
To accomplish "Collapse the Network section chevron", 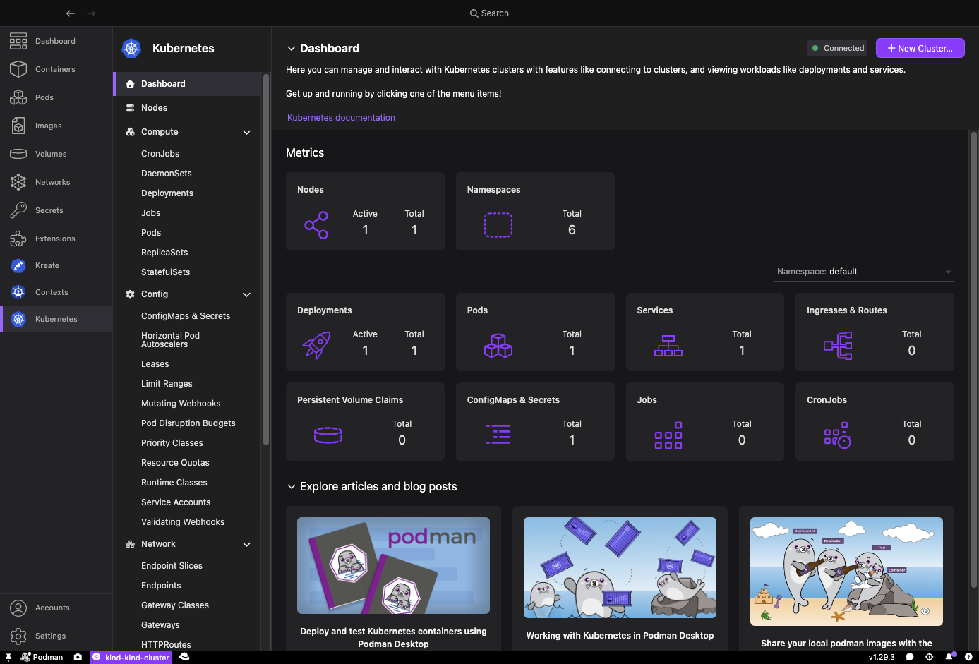I will coord(247,544).
